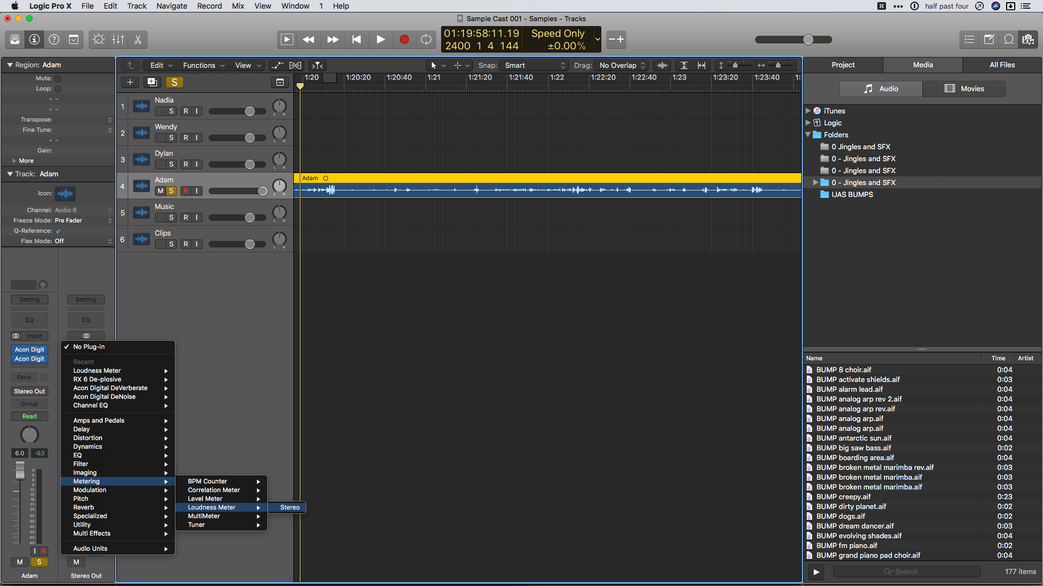Toggle the Inspector icon in control bar
The height and width of the screenshot is (586, 1043).
(x=34, y=40)
